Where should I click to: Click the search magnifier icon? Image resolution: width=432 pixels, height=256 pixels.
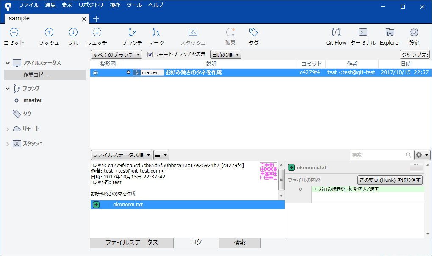(408, 155)
